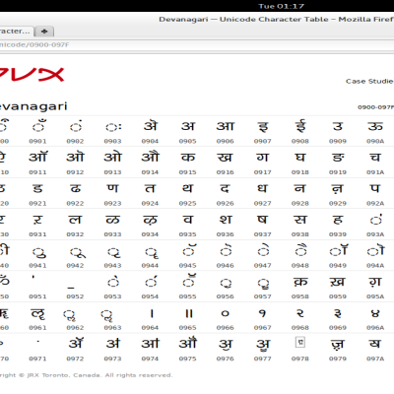This screenshot has height=394, width=394.
Task: Select character glyph above code 0905
Action: click(188, 126)
